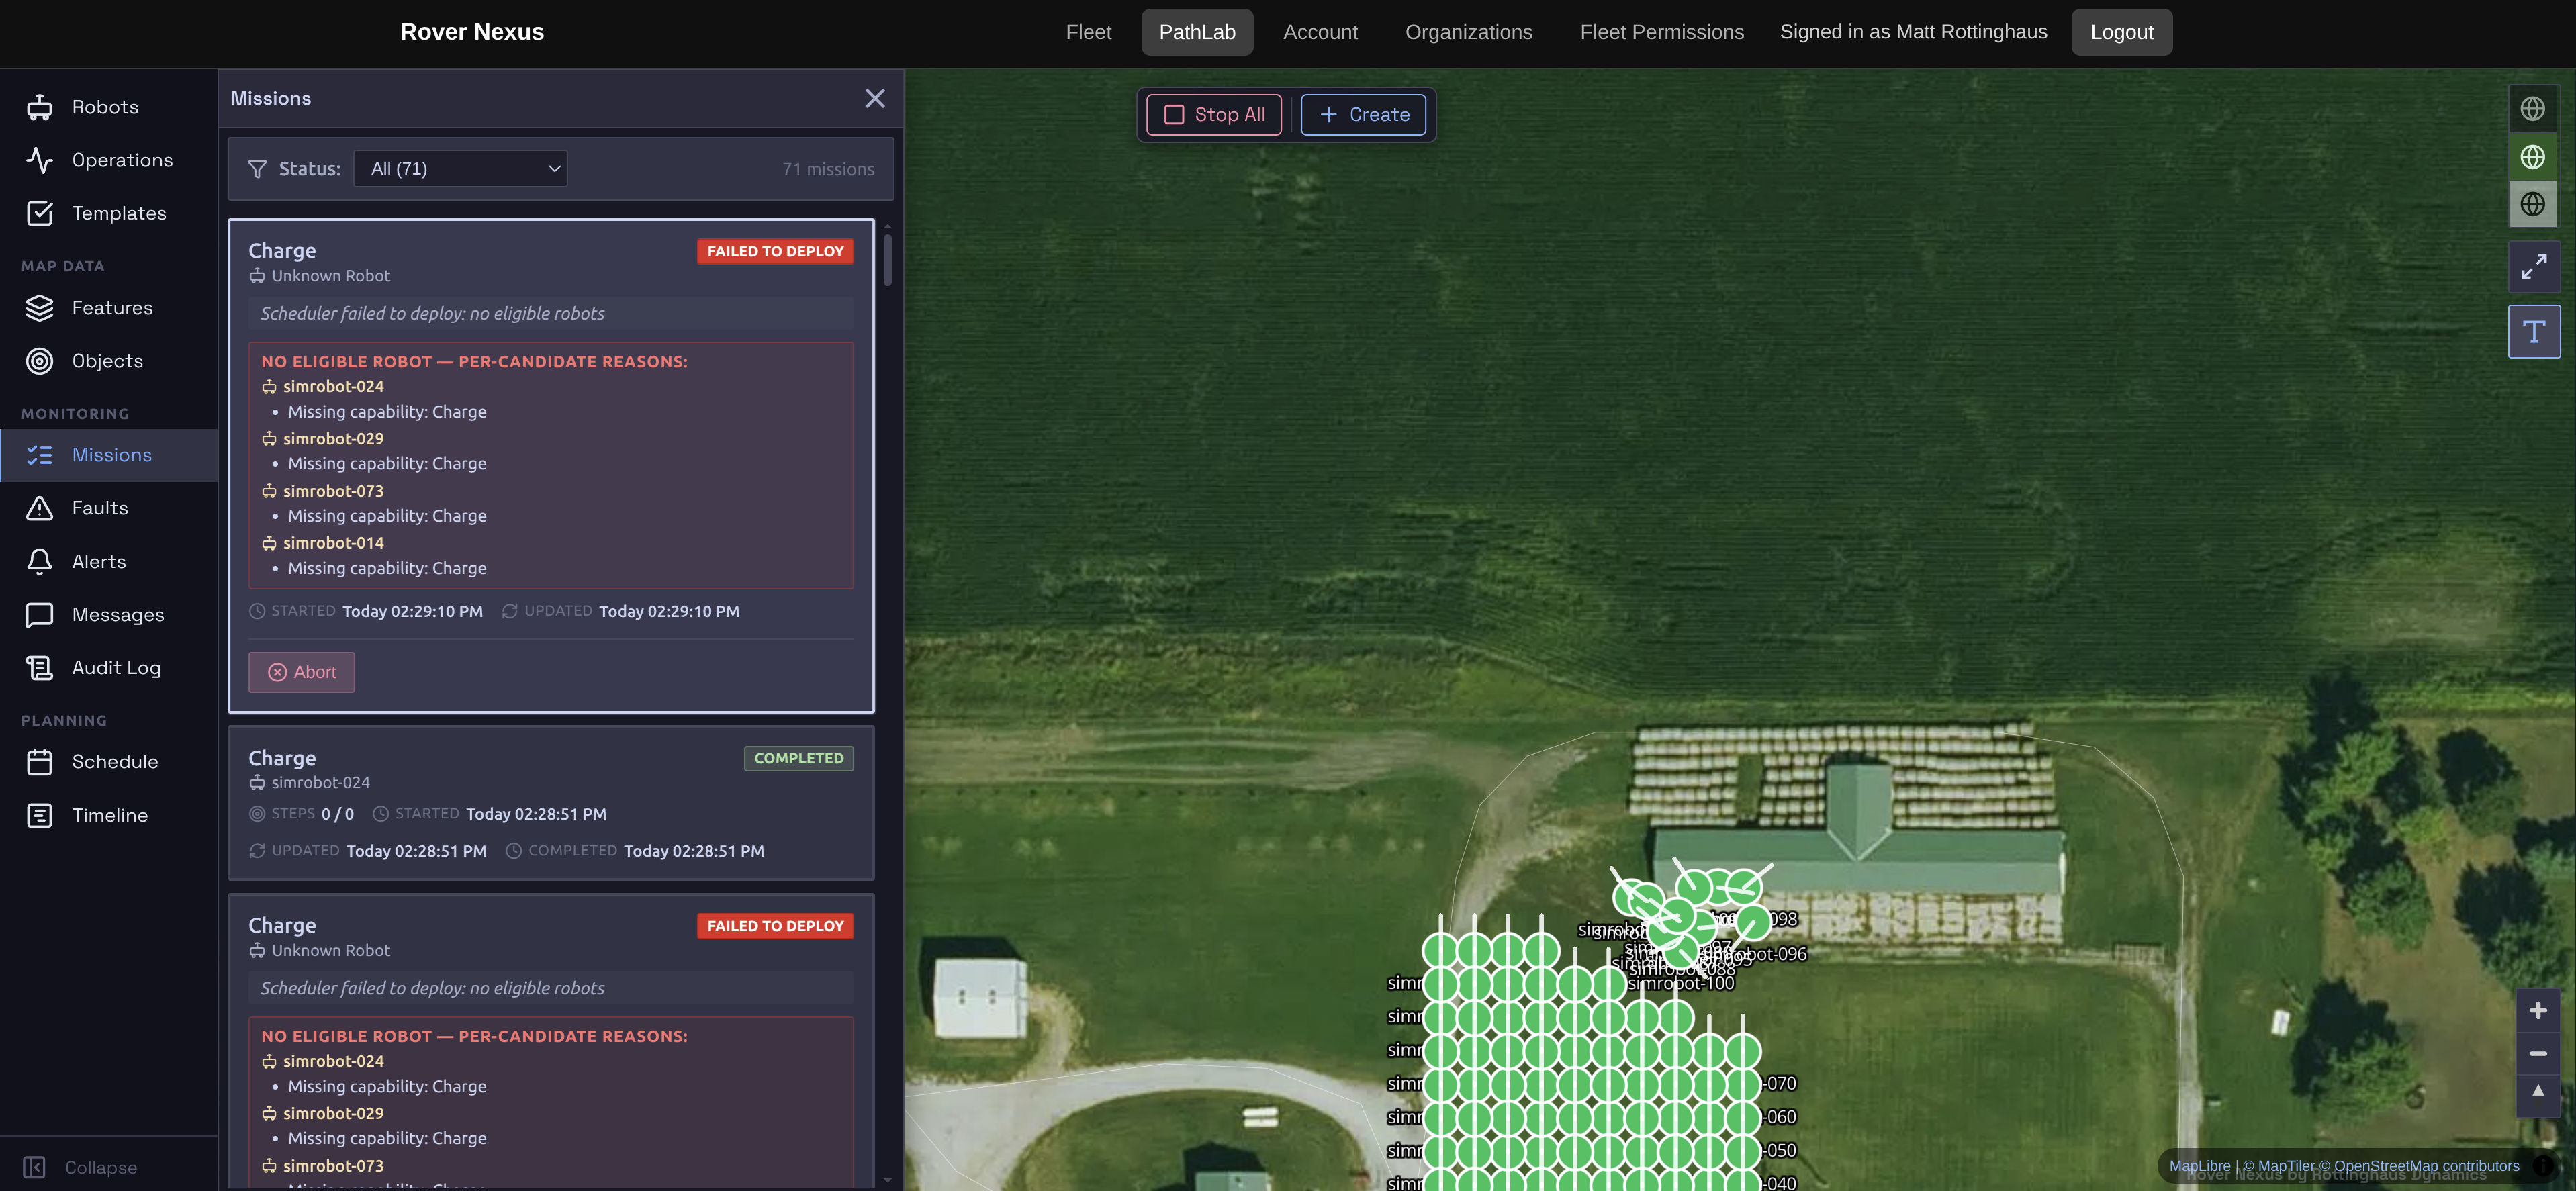Click the '71 missions' count text
The image size is (2576, 1191).
point(828,169)
